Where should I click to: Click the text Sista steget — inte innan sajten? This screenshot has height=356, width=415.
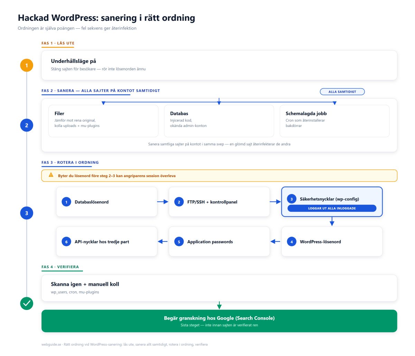pyautogui.click(x=219, y=325)
